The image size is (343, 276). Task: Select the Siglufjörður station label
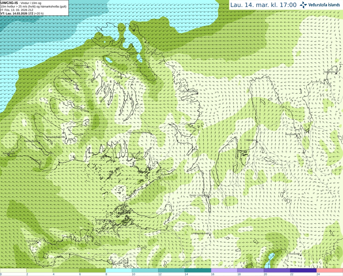pyautogui.click(x=330, y=72)
